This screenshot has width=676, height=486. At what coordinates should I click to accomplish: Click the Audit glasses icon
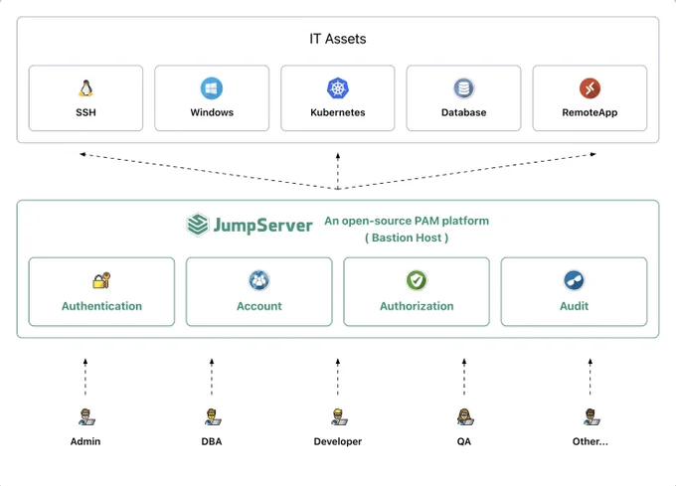(574, 280)
